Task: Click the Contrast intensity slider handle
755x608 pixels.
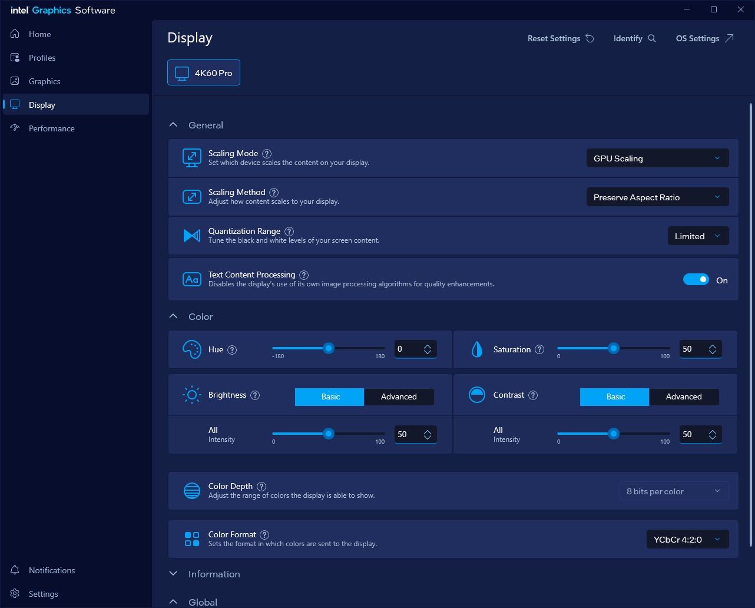Action: coord(614,434)
